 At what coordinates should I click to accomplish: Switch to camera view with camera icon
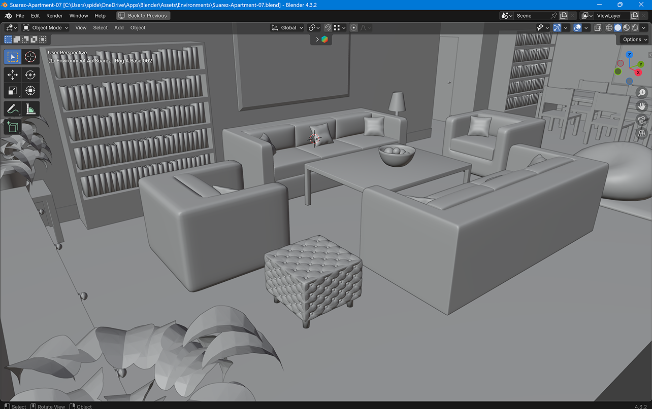click(x=642, y=120)
